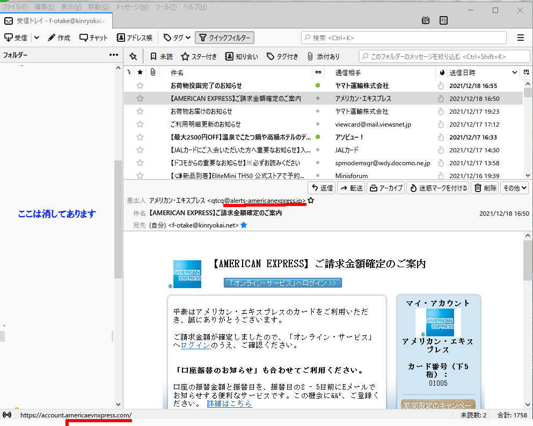
Task: Toggle the クイックフィルター button
Action: click(x=225, y=38)
